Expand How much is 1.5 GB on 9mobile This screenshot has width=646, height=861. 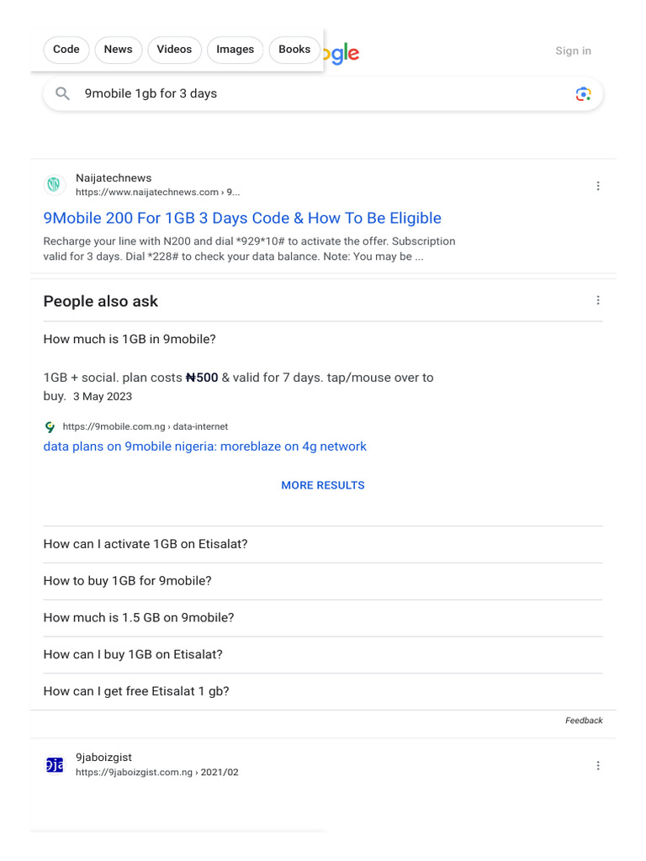point(322,618)
